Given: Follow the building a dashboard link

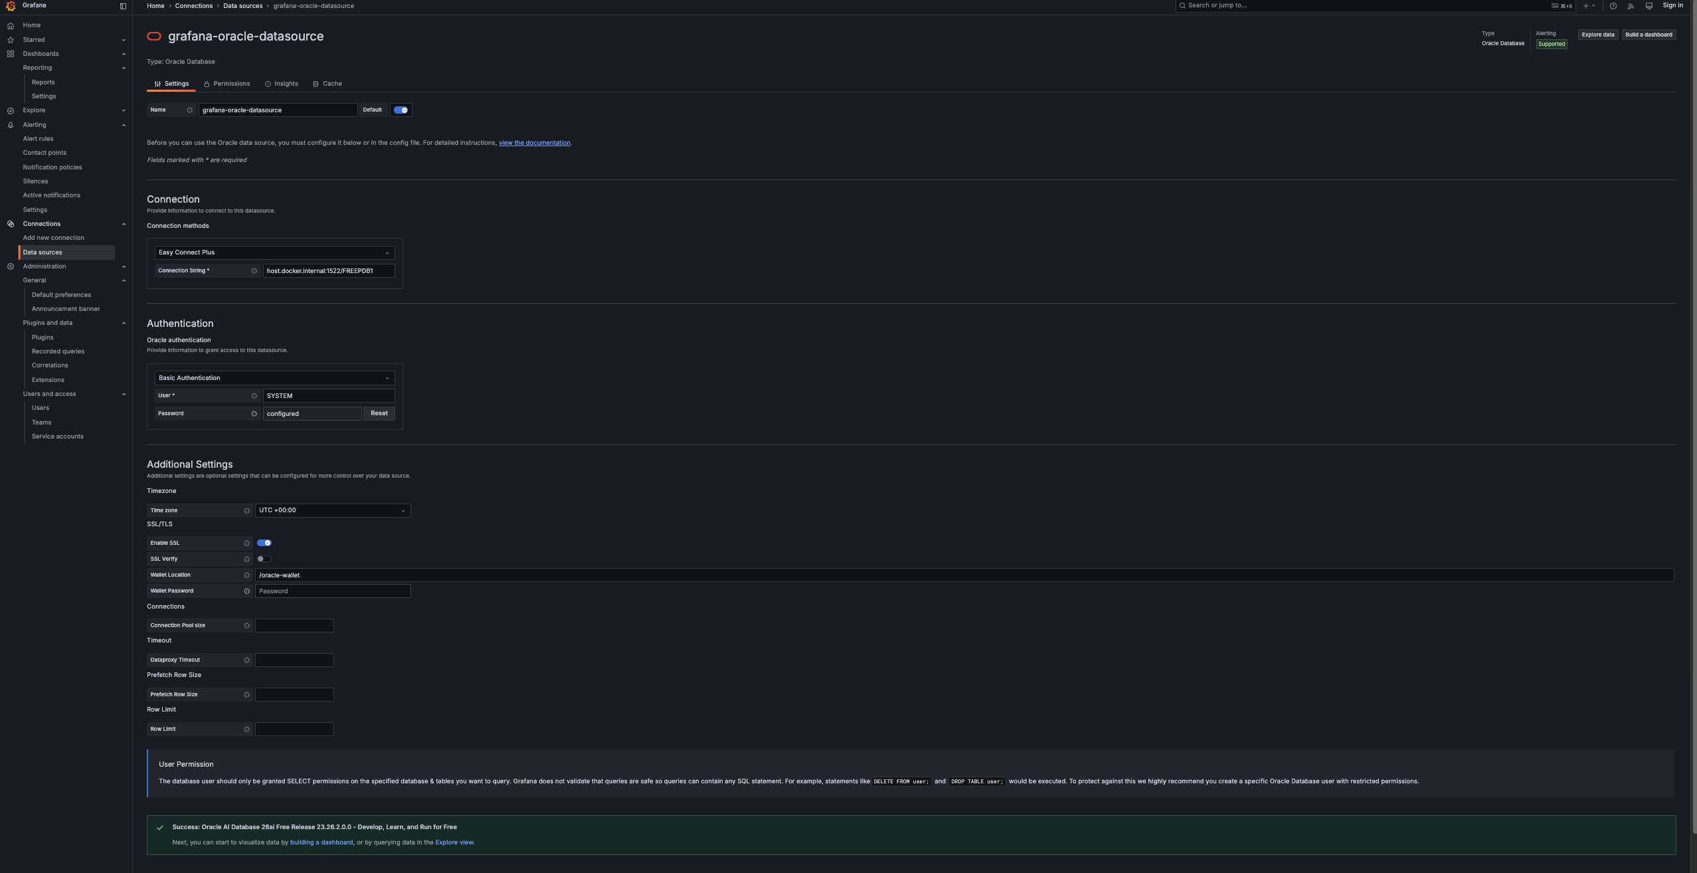Looking at the screenshot, I should point(321,842).
